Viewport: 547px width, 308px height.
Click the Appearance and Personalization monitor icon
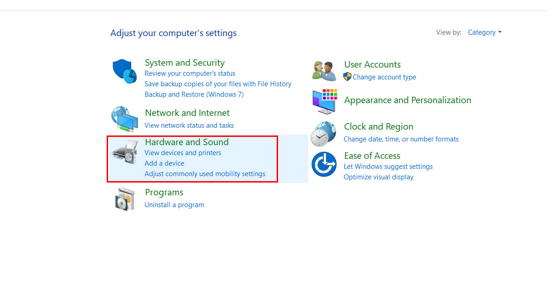(324, 101)
